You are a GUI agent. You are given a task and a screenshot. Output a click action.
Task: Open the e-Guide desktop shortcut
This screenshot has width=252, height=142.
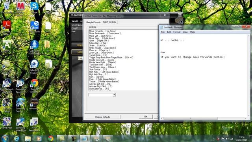pyautogui.click(x=34, y=26)
